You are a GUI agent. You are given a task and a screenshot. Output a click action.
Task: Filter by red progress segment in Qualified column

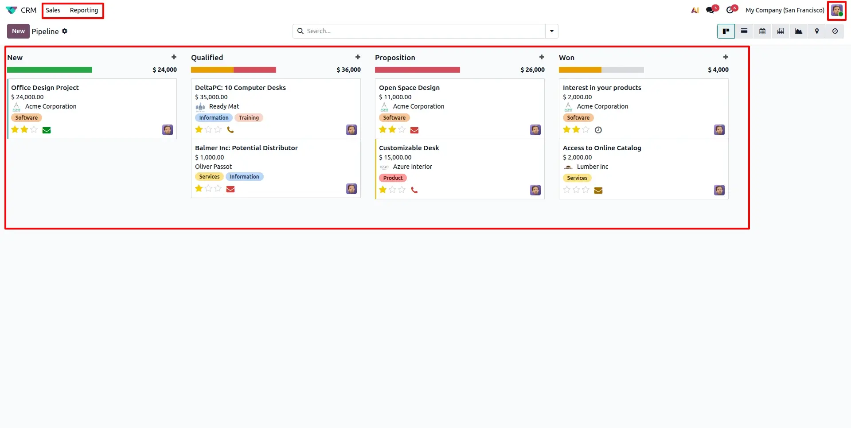point(255,70)
